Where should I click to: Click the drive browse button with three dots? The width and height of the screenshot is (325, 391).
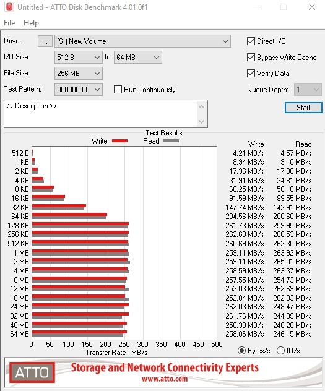[45, 41]
